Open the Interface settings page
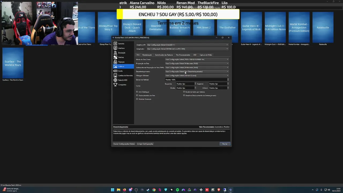 (x=123, y=48)
